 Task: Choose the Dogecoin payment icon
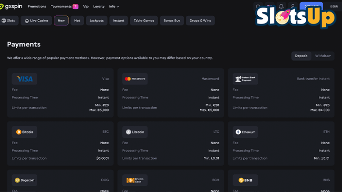25,180
